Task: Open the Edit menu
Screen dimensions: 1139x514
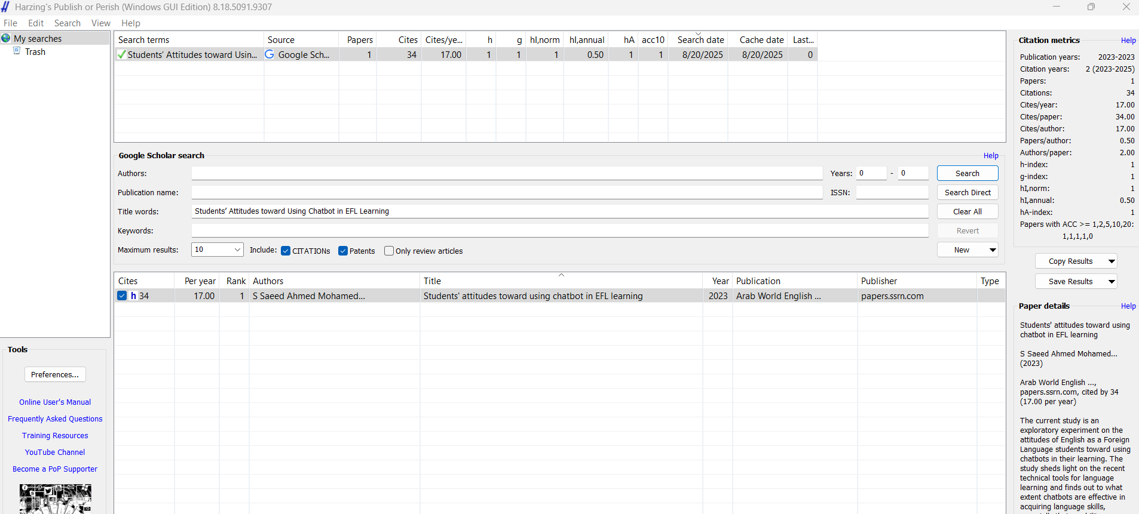Action: (x=36, y=23)
